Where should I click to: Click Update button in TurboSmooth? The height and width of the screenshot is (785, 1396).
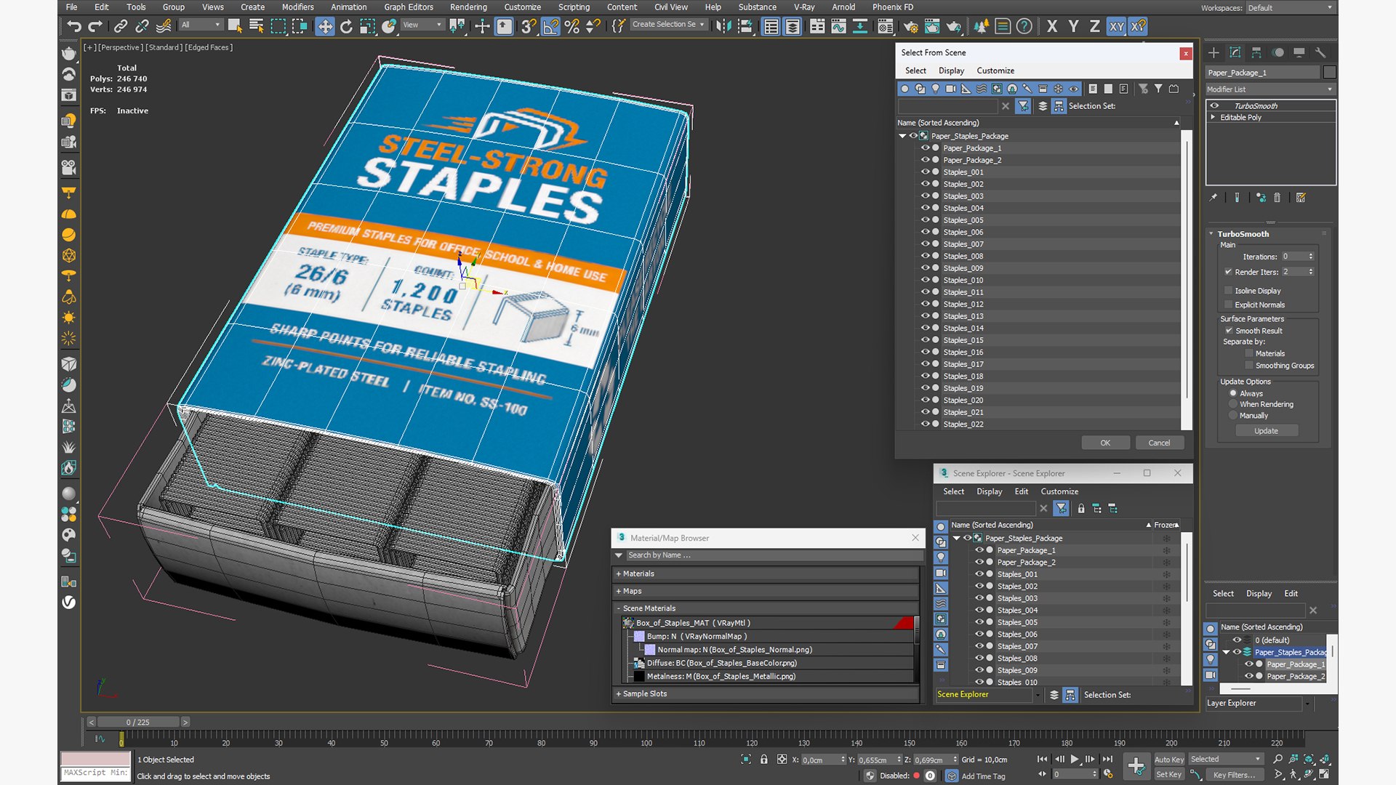click(1266, 431)
